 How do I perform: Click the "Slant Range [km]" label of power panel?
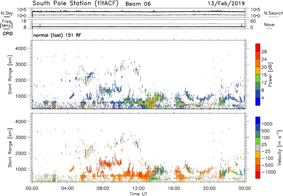click(10, 75)
